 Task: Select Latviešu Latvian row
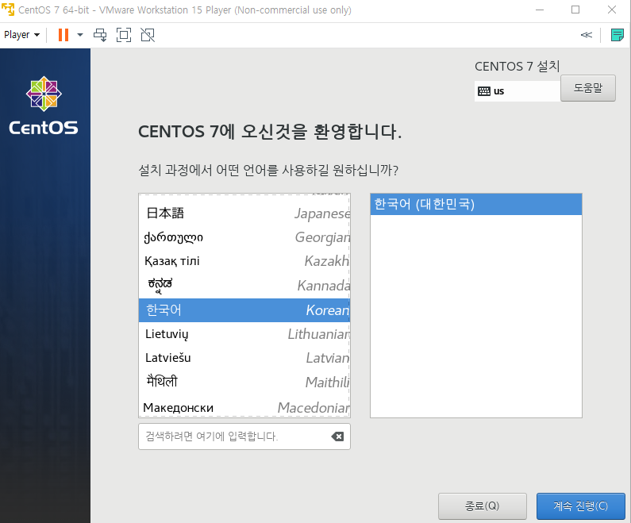244,358
